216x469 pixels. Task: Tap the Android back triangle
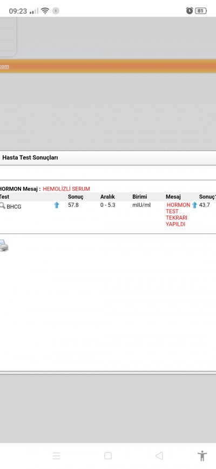tap(159, 455)
